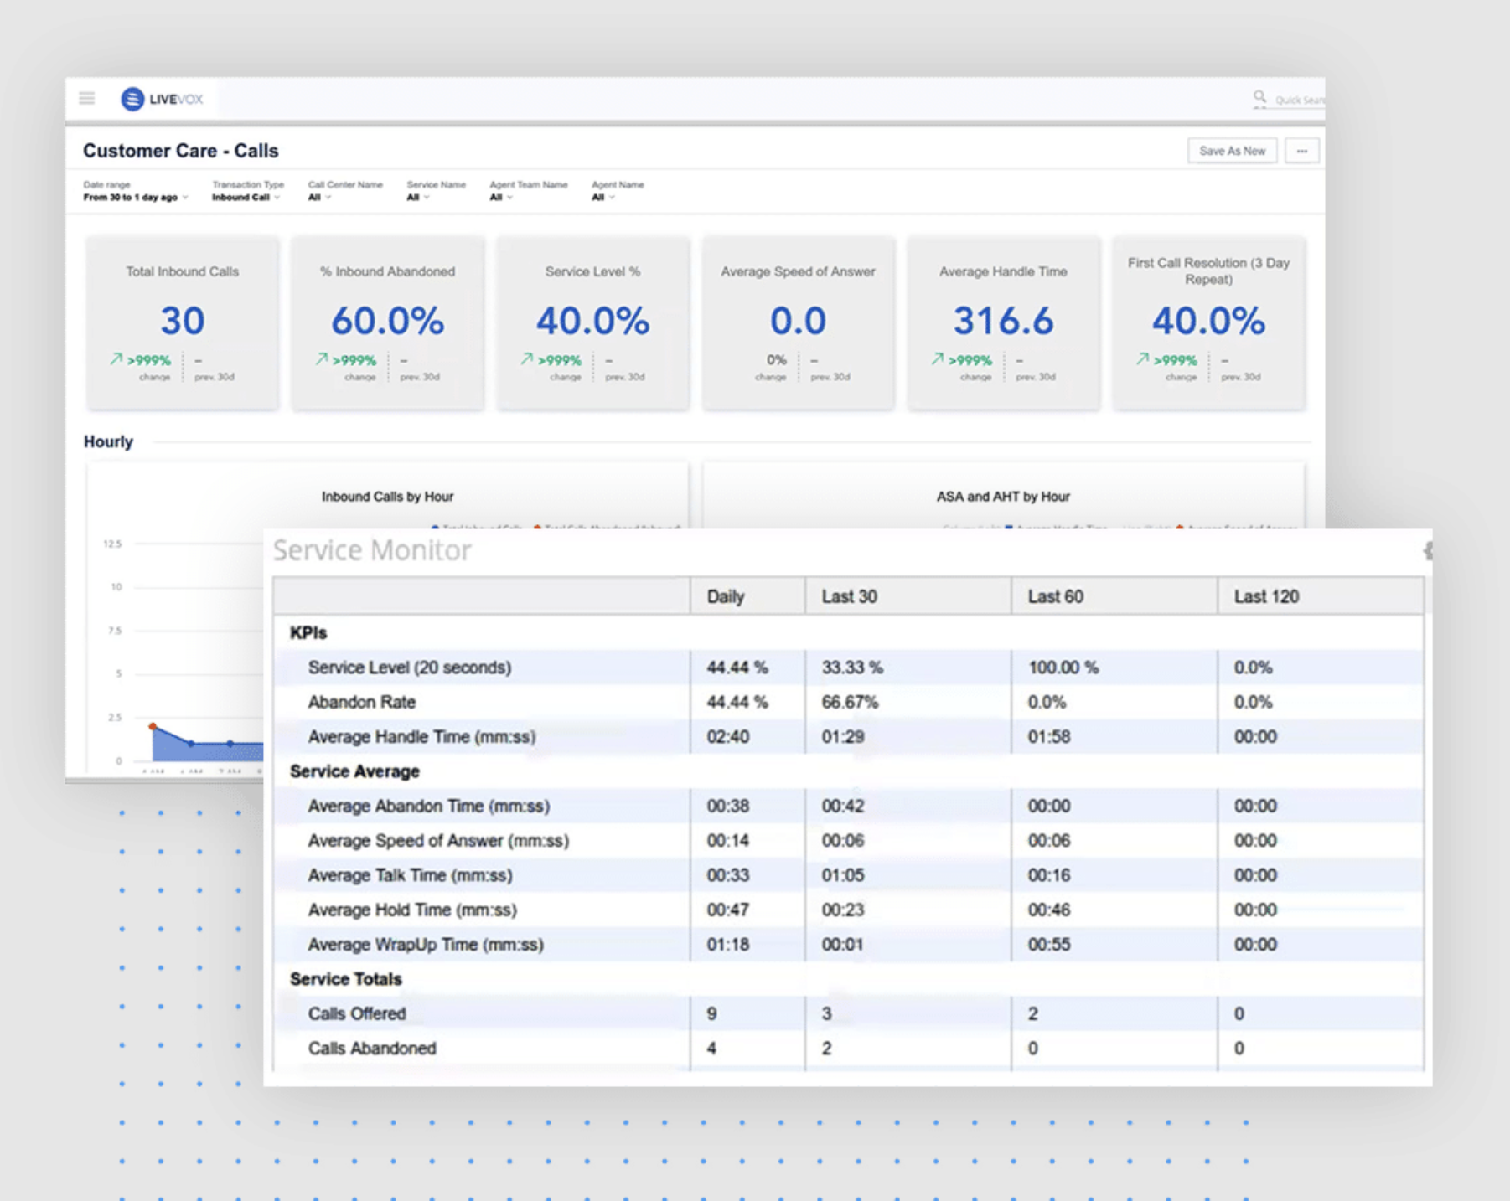Open the Transaction Type dropdown

point(245,198)
